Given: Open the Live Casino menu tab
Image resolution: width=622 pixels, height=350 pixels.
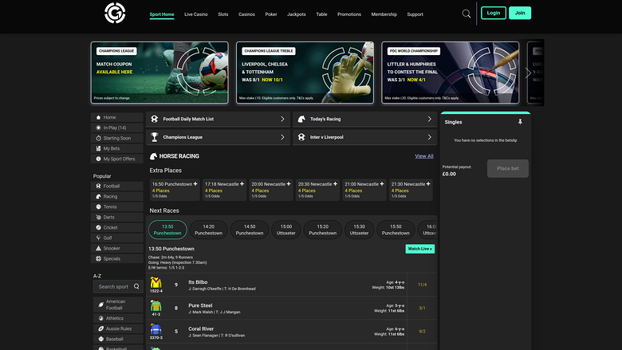Looking at the screenshot, I should tap(195, 14).
